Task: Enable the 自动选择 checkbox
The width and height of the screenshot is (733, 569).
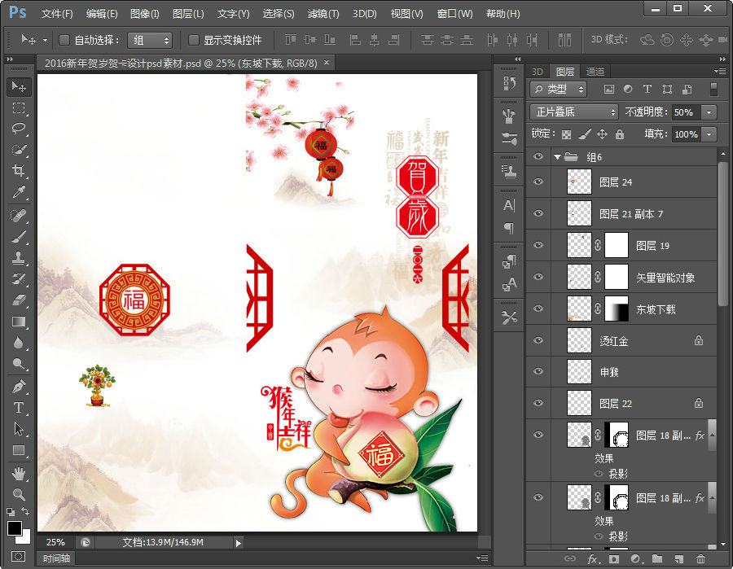Action: [64, 40]
